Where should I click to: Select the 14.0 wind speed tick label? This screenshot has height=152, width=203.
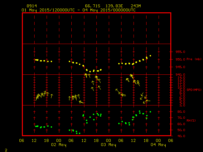pyautogui.click(x=179, y=78)
